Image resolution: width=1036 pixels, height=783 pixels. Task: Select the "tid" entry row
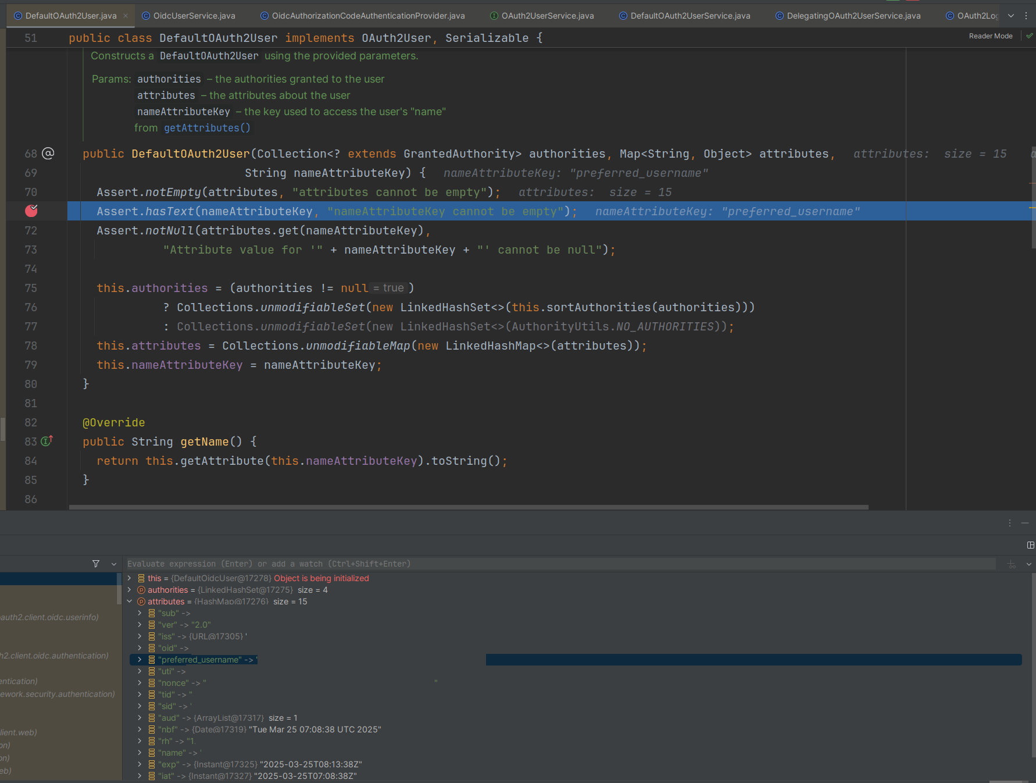pyautogui.click(x=576, y=695)
